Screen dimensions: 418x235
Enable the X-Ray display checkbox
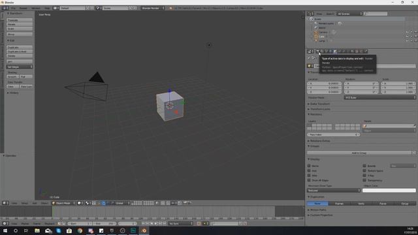point(364,176)
